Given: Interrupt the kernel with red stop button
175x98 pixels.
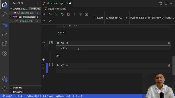Looking at the screenshot, I should pyautogui.click(x=68, y=14).
